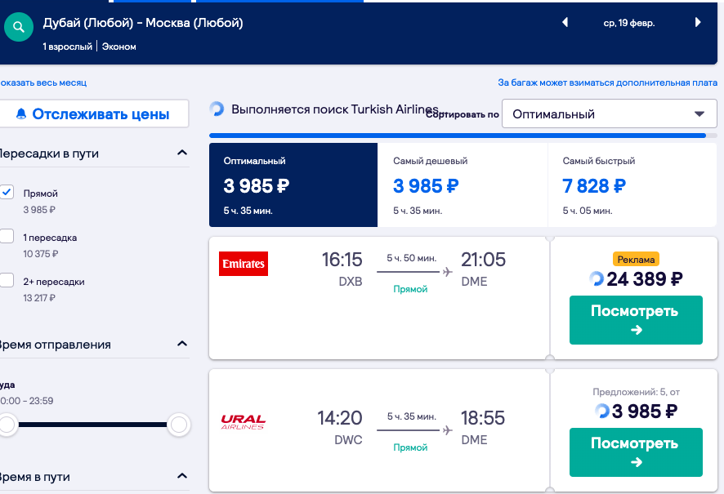Click the Emirates 21:05 arrival time
The image size is (724, 494).
coord(484,260)
